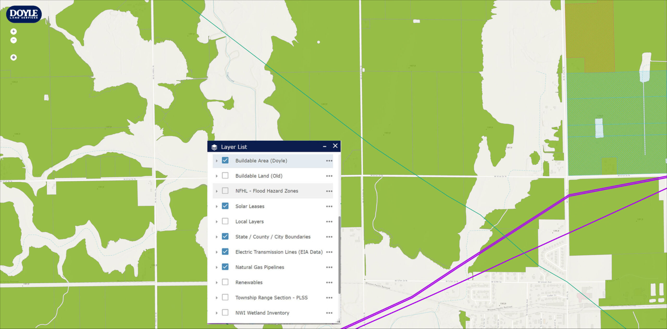Open the options ellipsis for NWI Wetland Inventory
667x329 pixels.
click(x=329, y=313)
